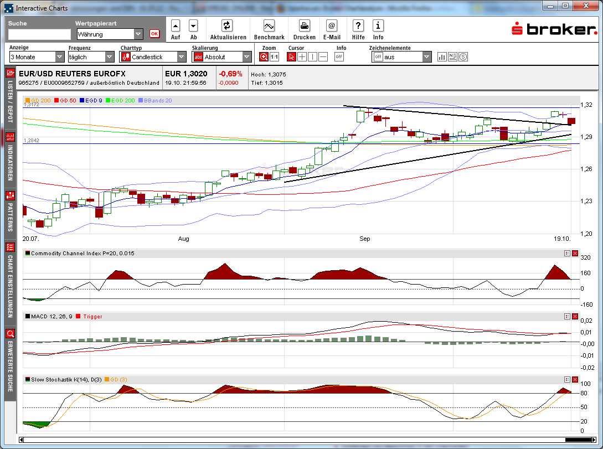Click the horizontal scrollbar left arrow
Image resolution: width=603 pixels, height=449 pixels.
pyautogui.click(x=21, y=440)
